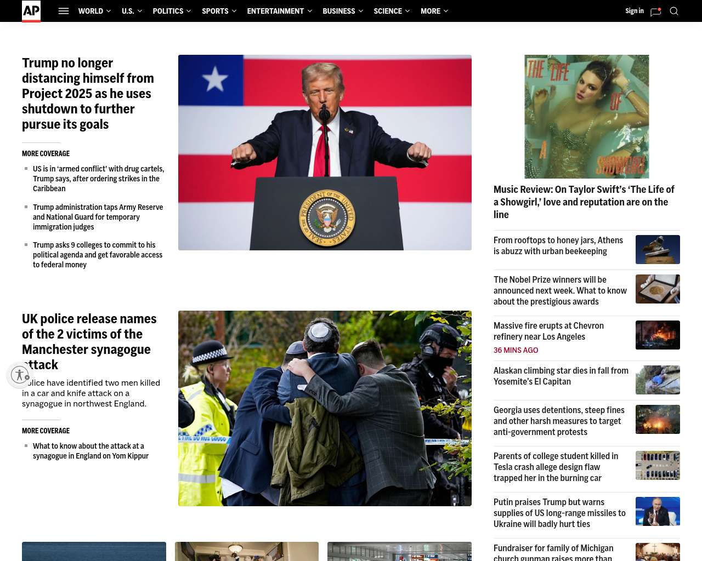Open the 'armed conflict' with drug cartels story
Screen dimensions: 702x561
click(x=99, y=179)
